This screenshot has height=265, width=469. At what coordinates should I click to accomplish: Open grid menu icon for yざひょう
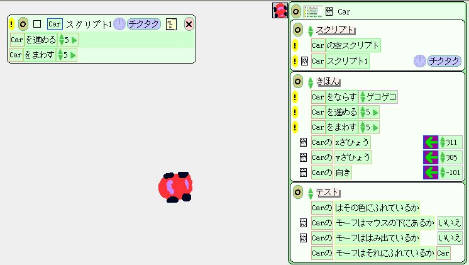(x=303, y=157)
